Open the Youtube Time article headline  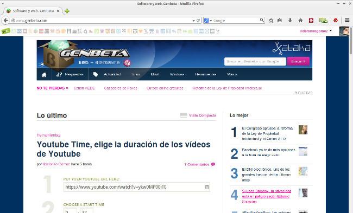[124, 149]
